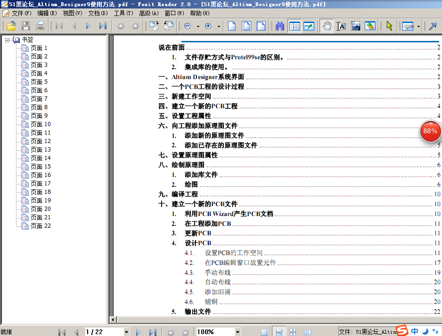Select the snapshot camera tool
The image size is (442, 336).
tap(356, 26)
